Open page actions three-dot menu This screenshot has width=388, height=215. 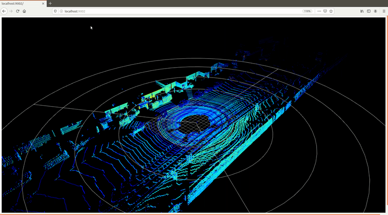click(x=319, y=11)
